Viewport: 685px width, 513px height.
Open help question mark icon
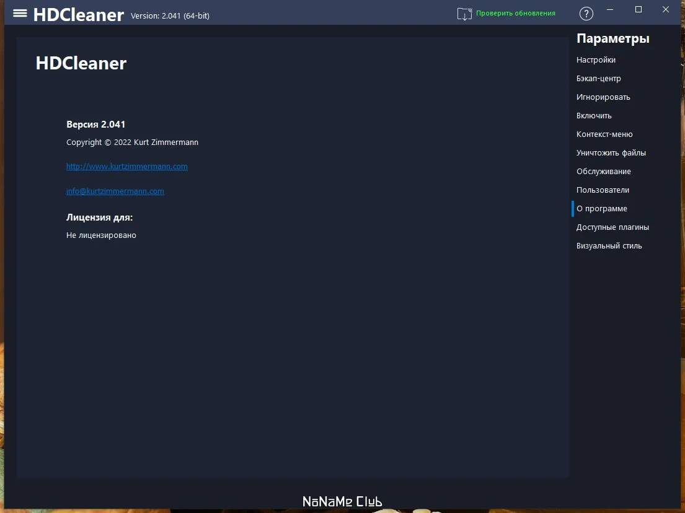tap(586, 14)
